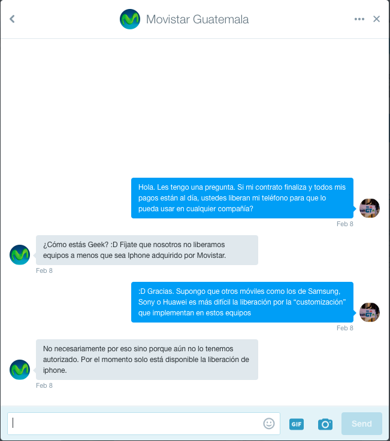The image size is (390, 441).
Task: Click sender avatar beside ':D Gracias' message
Action: click(370, 312)
